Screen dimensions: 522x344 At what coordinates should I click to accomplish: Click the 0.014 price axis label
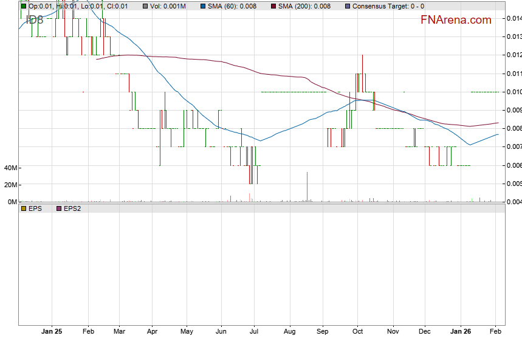pos(513,19)
